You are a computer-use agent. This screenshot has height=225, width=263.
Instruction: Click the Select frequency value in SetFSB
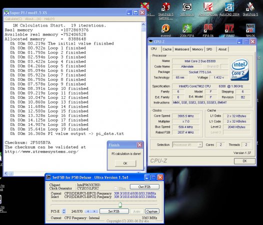coord(135,196)
